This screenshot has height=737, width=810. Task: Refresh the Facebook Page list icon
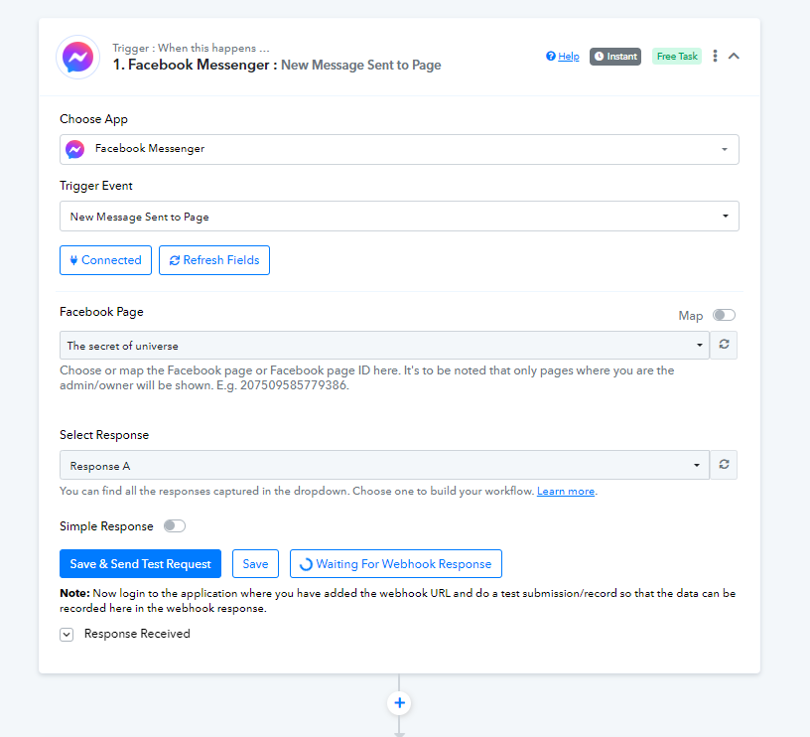pyautogui.click(x=724, y=345)
